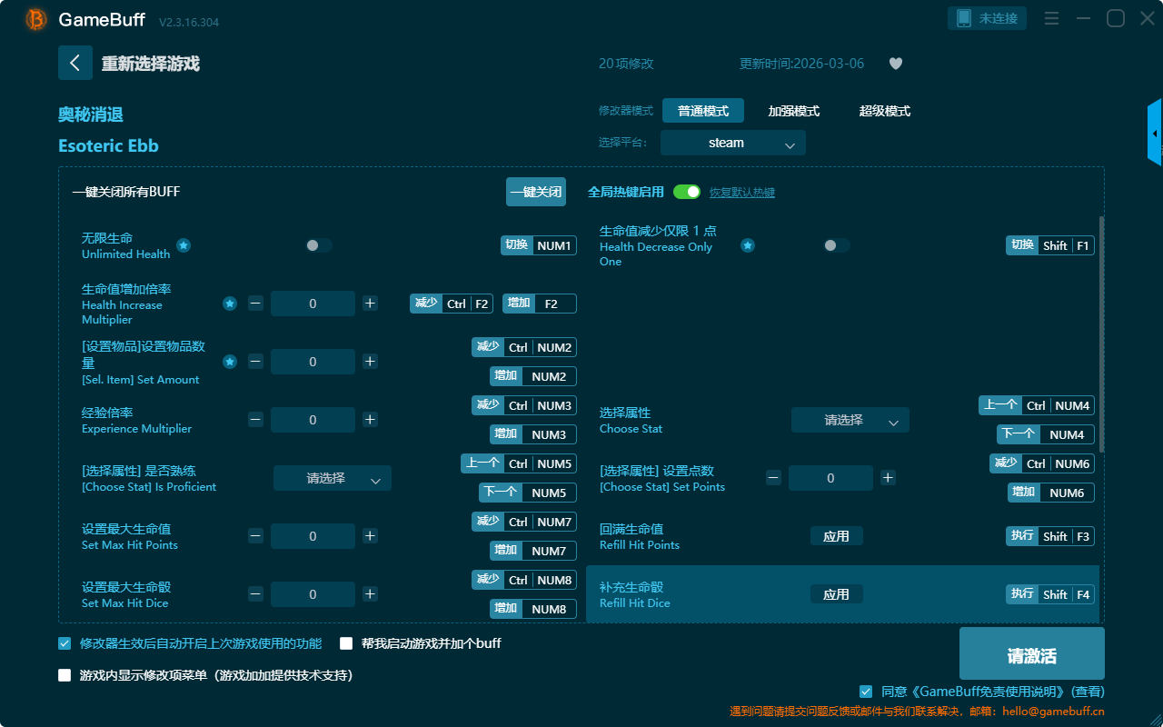Image resolution: width=1163 pixels, height=727 pixels.
Task: Disable the global hotkey toggle
Action: (x=687, y=192)
